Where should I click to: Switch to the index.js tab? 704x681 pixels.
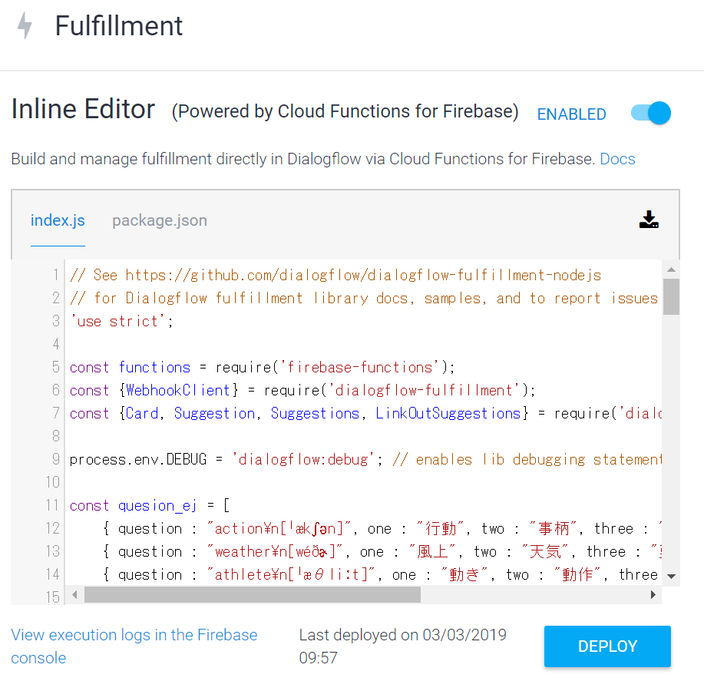pyautogui.click(x=58, y=221)
